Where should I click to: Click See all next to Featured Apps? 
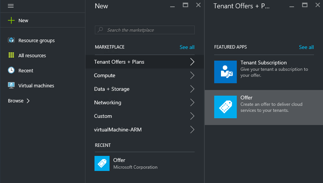[x=306, y=47]
